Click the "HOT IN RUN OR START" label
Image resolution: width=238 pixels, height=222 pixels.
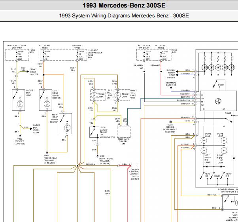click(x=144, y=46)
